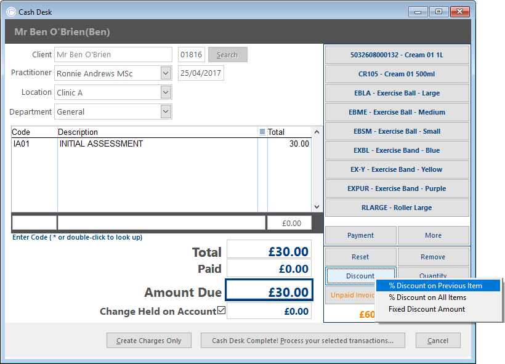This screenshot has height=364, width=505.
Task: Add EBSM - Exercise Ball - Small
Action: click(397, 131)
